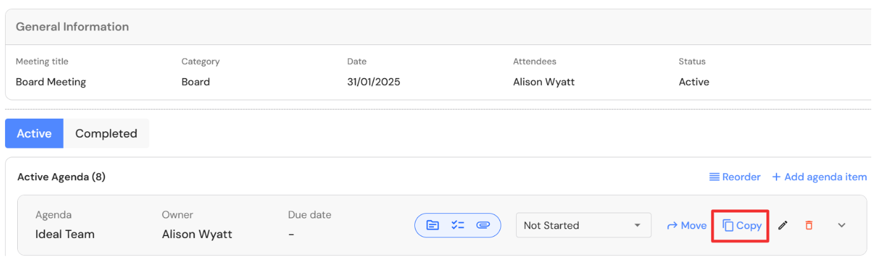Open the checklist tasks icon in agenda row
This screenshot has height=264, width=889.
458,225
